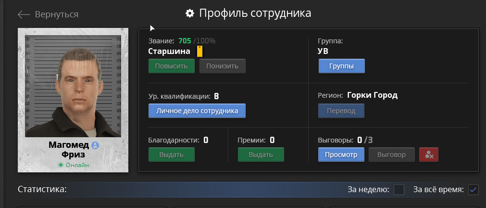This screenshot has width=486, height=208.
Task: Click the Перевод region transfer button
Action: click(341, 111)
